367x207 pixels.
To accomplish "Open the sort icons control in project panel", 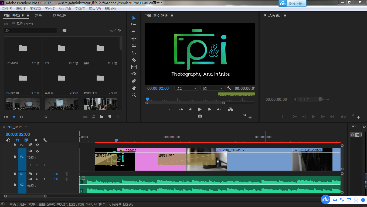I will coord(46,117).
